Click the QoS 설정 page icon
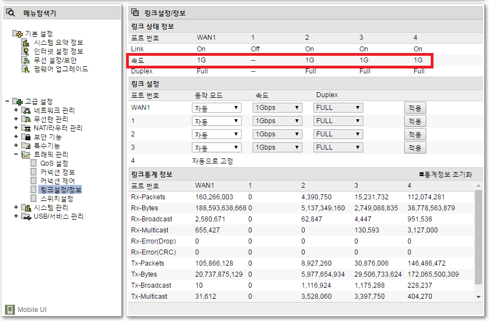491x323 pixels. point(34,163)
